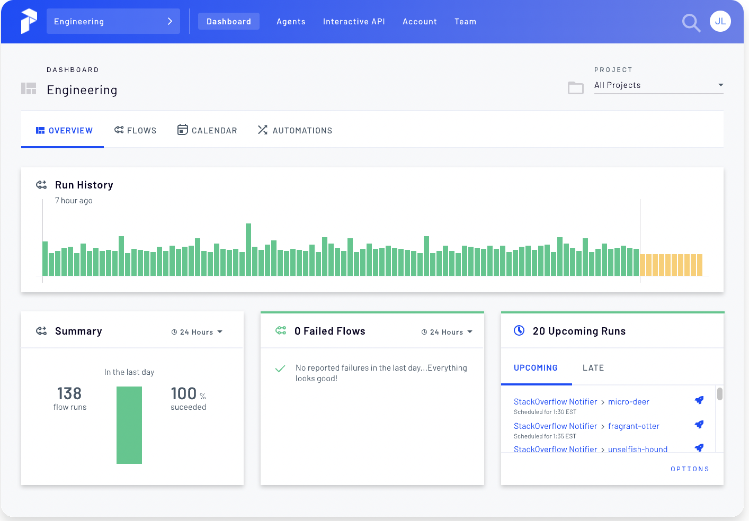Switch to the Late runs tab
This screenshot has height=521, width=749.
pyautogui.click(x=593, y=368)
